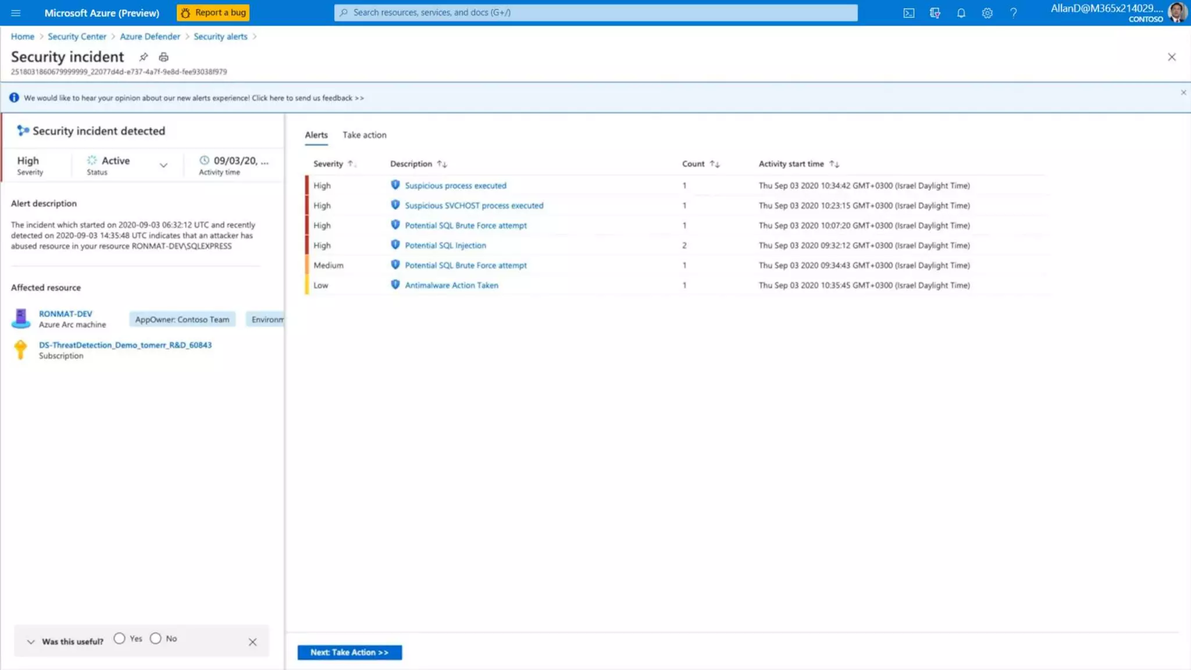This screenshot has width=1191, height=670.
Task: Open the Cloud Shell icon
Action: click(908, 13)
